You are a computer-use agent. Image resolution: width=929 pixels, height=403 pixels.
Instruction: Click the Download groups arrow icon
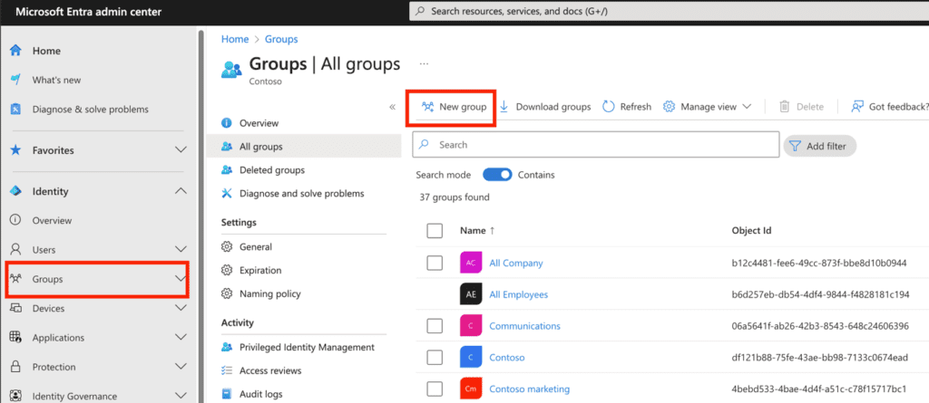[504, 107]
